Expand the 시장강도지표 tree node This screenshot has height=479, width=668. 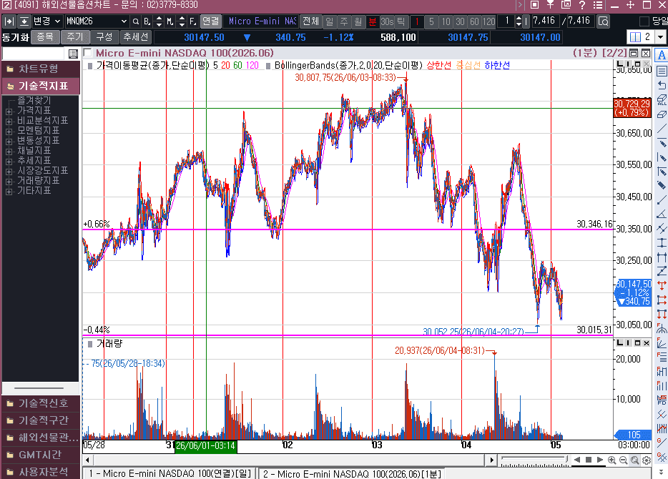click(9, 171)
